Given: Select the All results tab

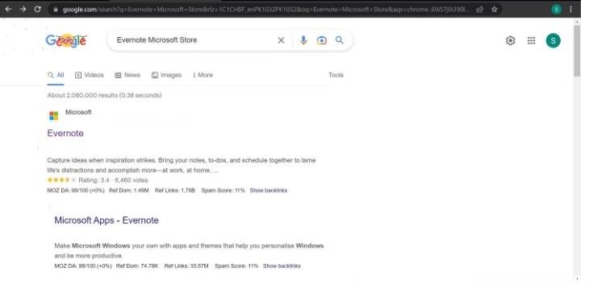Looking at the screenshot, I should pyautogui.click(x=56, y=75).
